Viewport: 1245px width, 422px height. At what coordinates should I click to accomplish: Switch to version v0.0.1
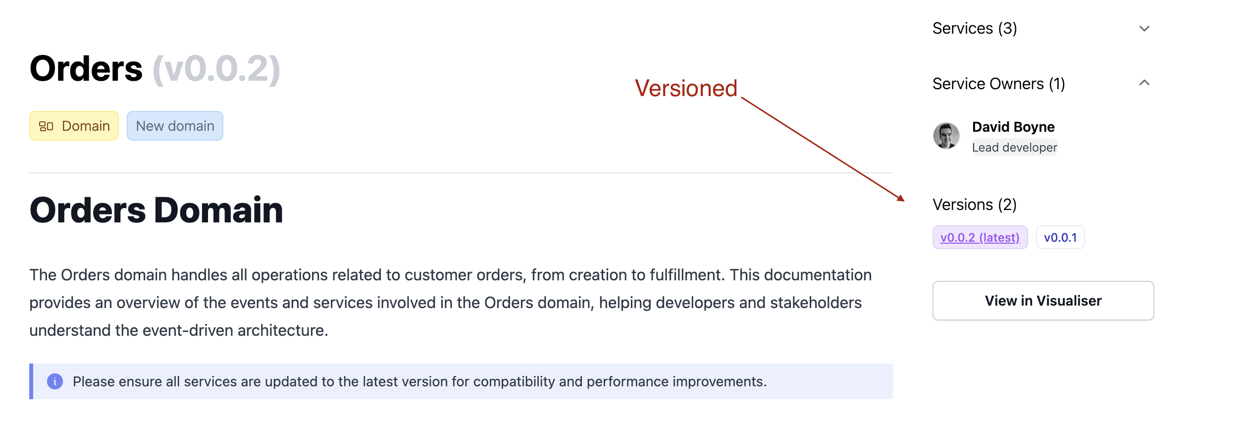coord(1060,238)
